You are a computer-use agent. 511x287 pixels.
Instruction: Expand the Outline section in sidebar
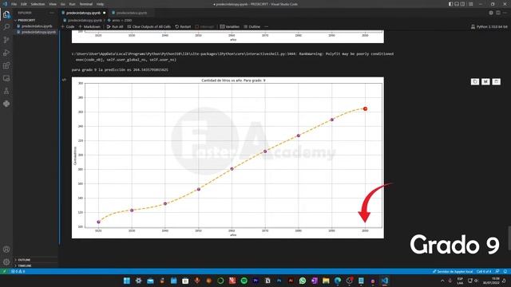point(24,260)
